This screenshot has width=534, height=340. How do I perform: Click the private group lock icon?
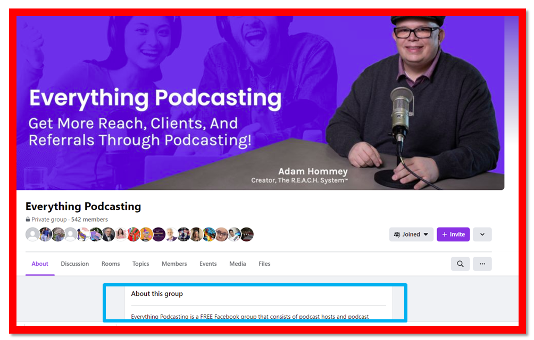coord(28,220)
